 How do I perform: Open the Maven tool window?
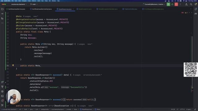point(196,14)
